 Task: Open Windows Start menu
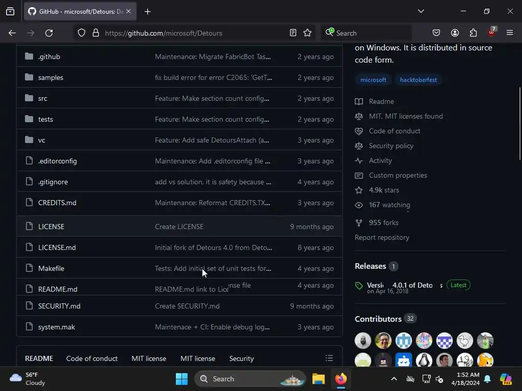(x=182, y=379)
